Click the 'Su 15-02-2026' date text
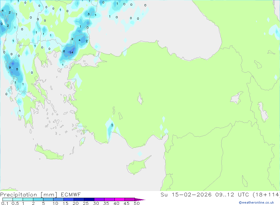The image size is (280, 205). click(186, 194)
